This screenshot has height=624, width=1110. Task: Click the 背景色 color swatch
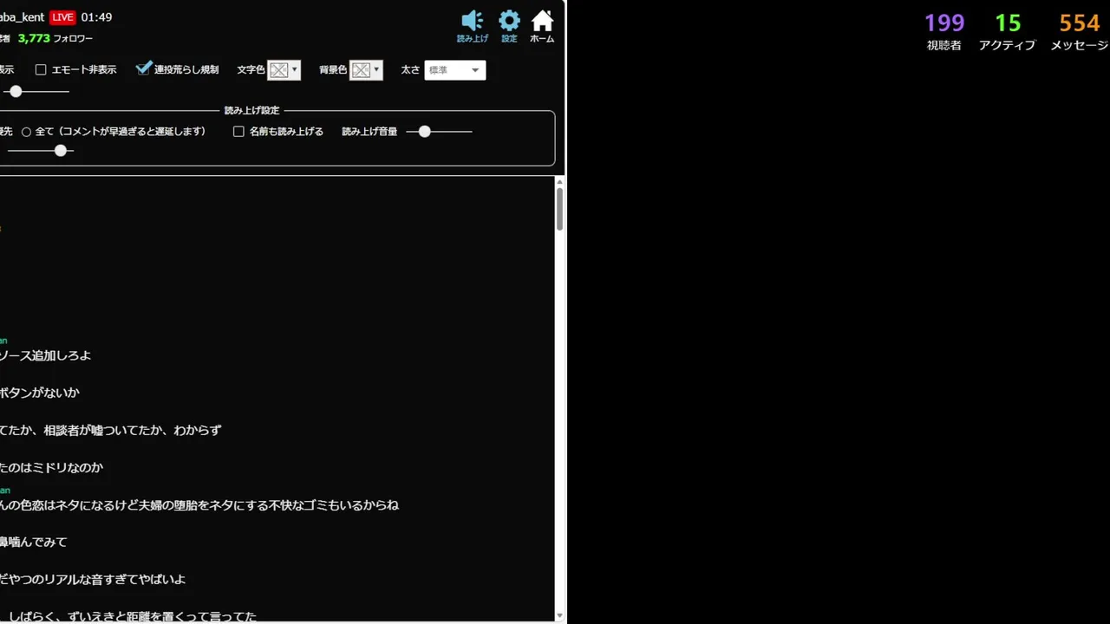coord(360,70)
